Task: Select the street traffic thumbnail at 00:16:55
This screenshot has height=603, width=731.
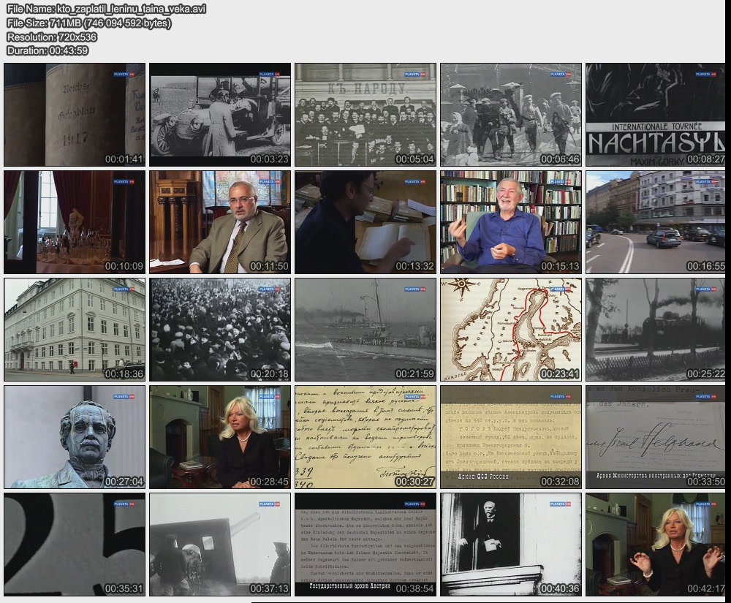Action: pyautogui.click(x=656, y=222)
